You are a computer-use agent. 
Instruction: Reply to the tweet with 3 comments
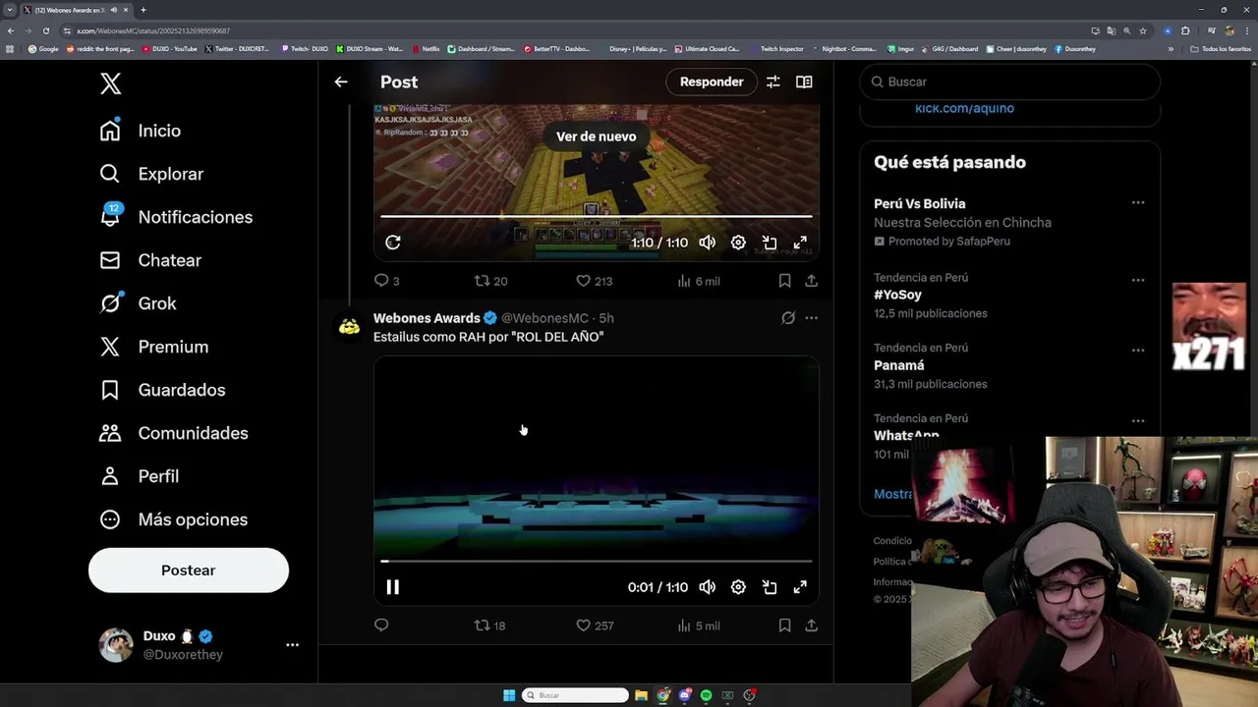(386, 281)
